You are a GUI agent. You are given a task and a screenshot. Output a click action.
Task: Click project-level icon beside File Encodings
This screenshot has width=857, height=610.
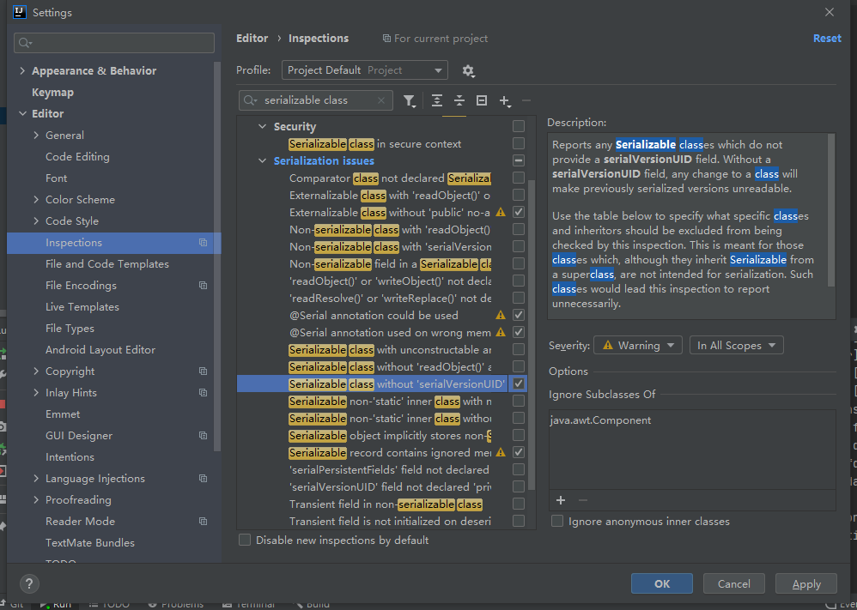(x=204, y=286)
